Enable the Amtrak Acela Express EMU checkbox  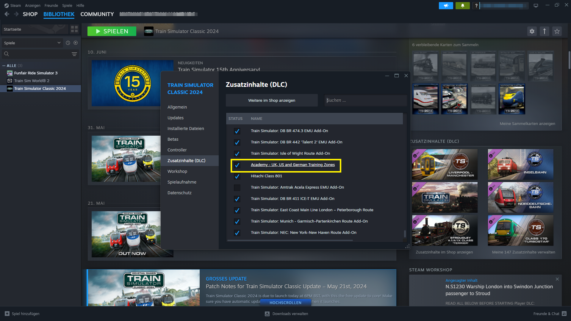pos(237,187)
